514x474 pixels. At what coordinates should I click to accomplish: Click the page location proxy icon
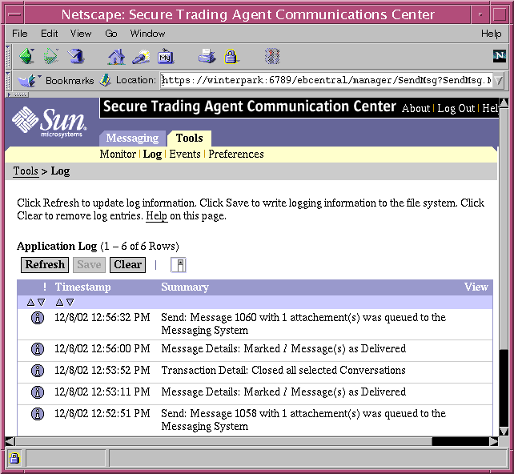tap(106, 80)
